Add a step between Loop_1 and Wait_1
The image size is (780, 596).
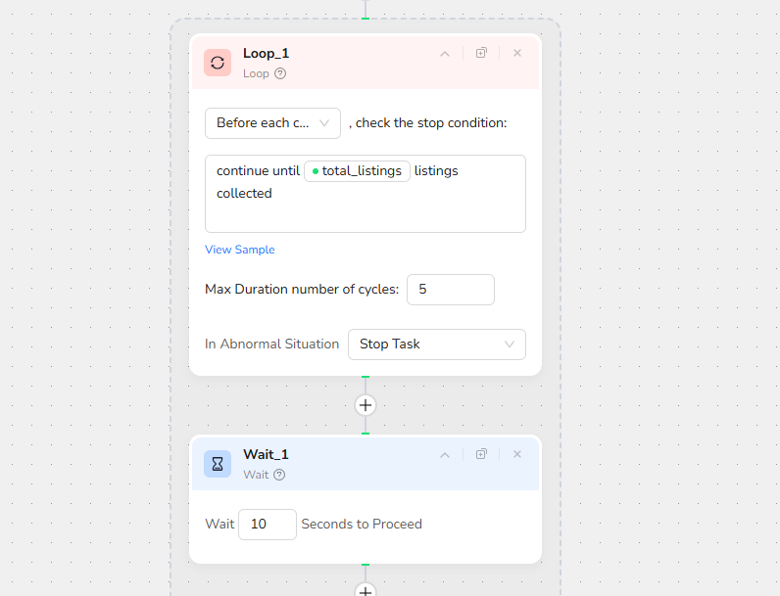point(366,405)
